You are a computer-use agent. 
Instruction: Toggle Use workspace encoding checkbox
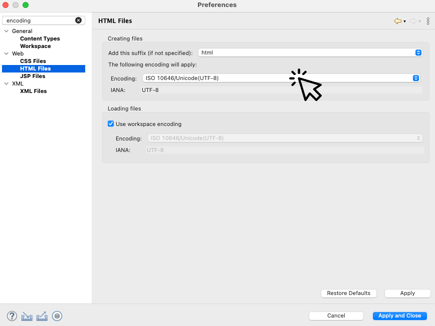point(111,123)
